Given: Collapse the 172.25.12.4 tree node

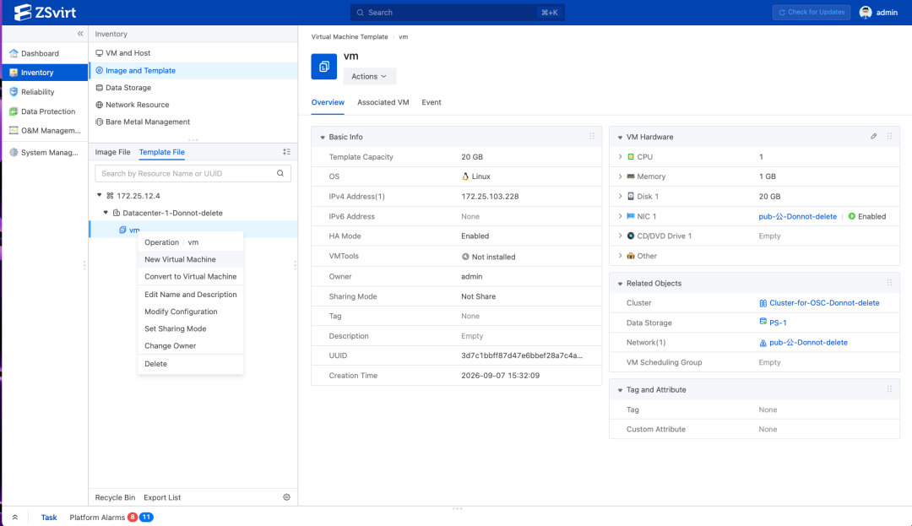Looking at the screenshot, I should (x=100, y=195).
